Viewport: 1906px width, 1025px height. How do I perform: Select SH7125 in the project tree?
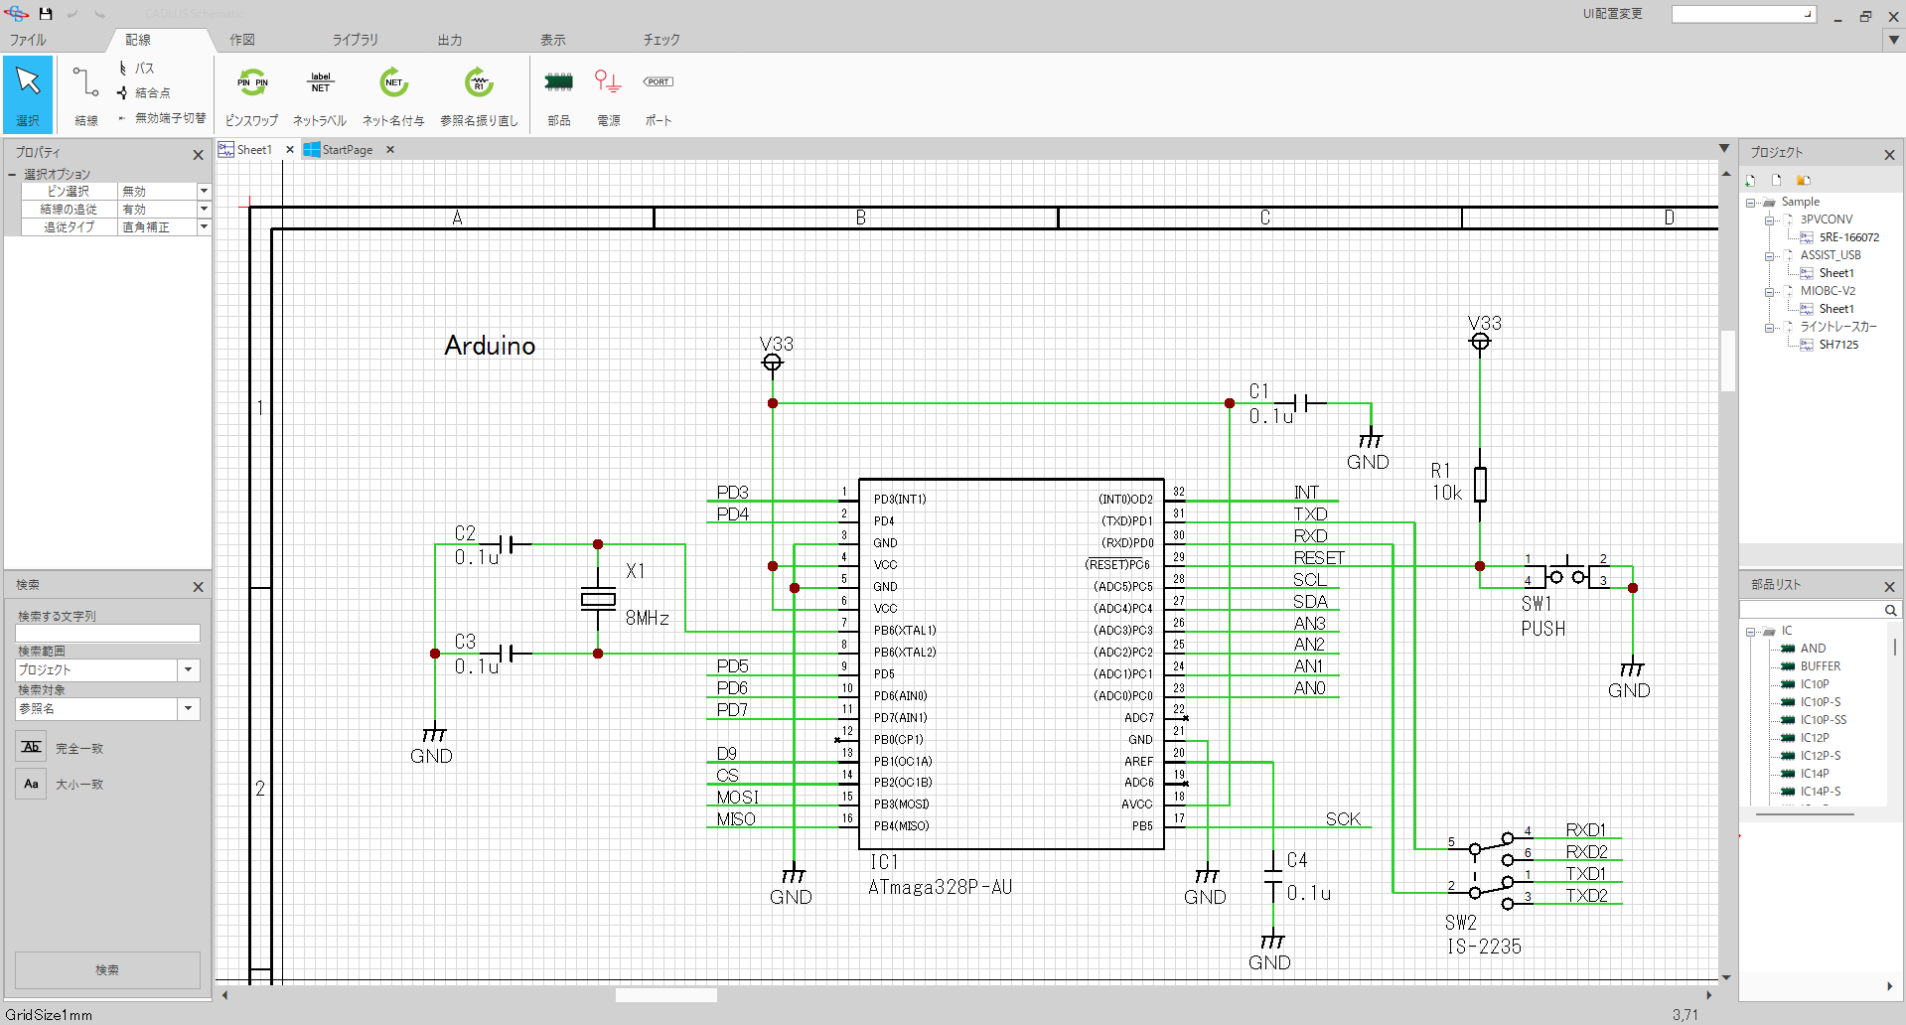(1838, 345)
